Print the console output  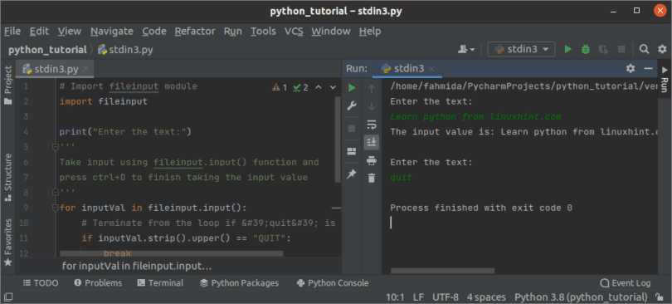372,161
